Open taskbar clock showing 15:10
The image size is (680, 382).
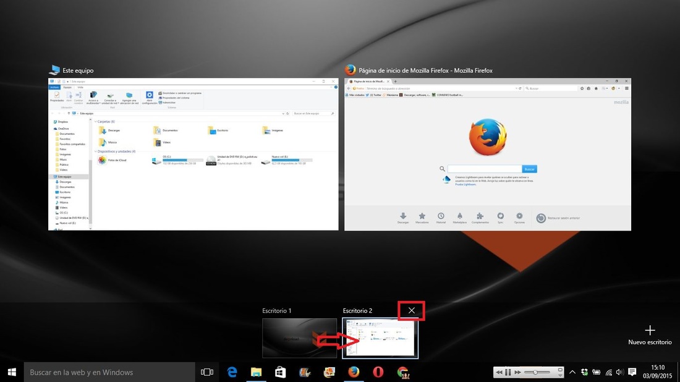point(658,372)
